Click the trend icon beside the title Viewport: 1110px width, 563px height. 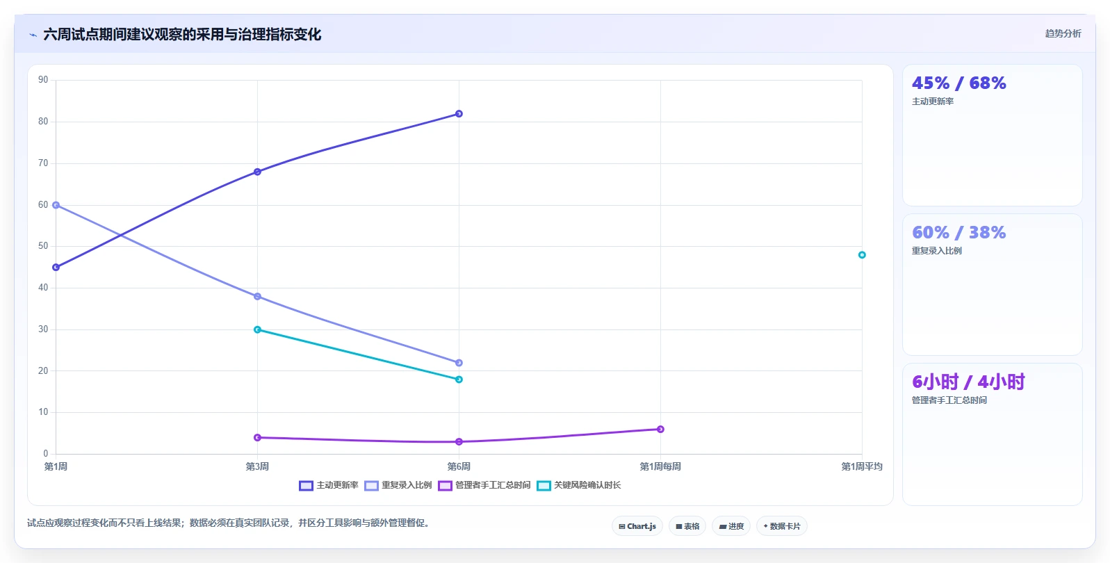(33, 35)
